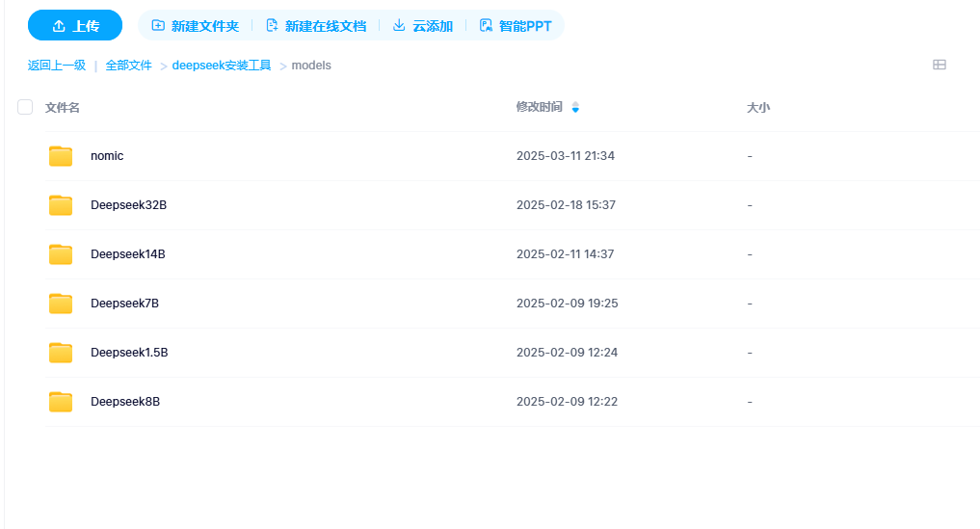The width and height of the screenshot is (980, 529).
Task: Open the Deepseek1.5B folder name
Action: click(x=129, y=353)
